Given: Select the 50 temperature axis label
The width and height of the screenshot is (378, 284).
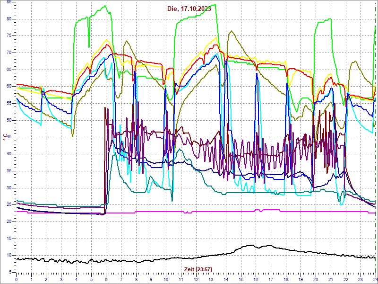Looking at the screenshot, I should tap(9, 121).
